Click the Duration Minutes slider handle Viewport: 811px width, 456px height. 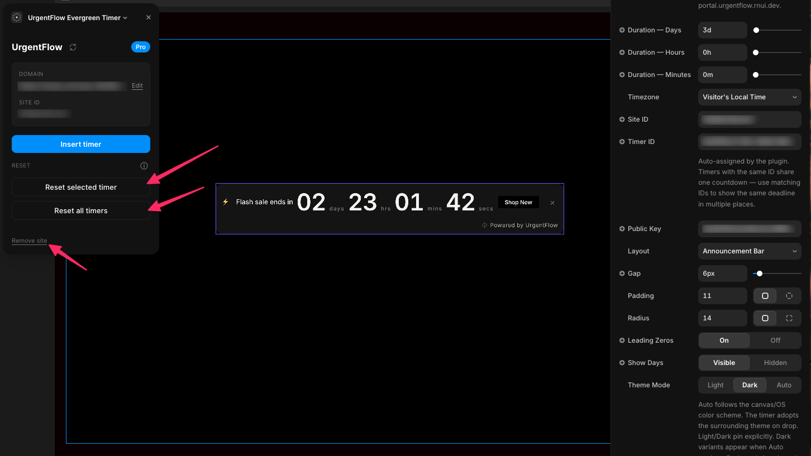[756, 75]
